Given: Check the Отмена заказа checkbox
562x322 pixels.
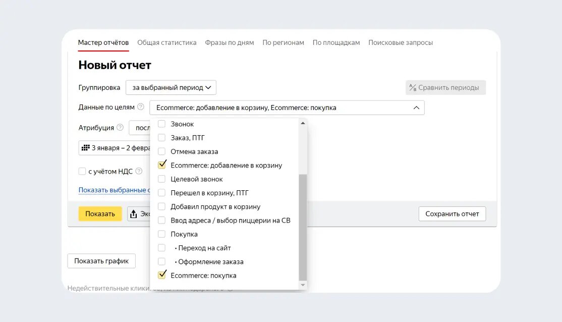Looking at the screenshot, I should click(161, 151).
